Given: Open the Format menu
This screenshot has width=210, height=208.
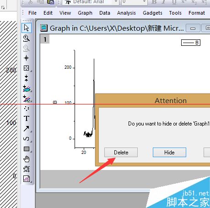Looking at the screenshot, I should (197, 13).
